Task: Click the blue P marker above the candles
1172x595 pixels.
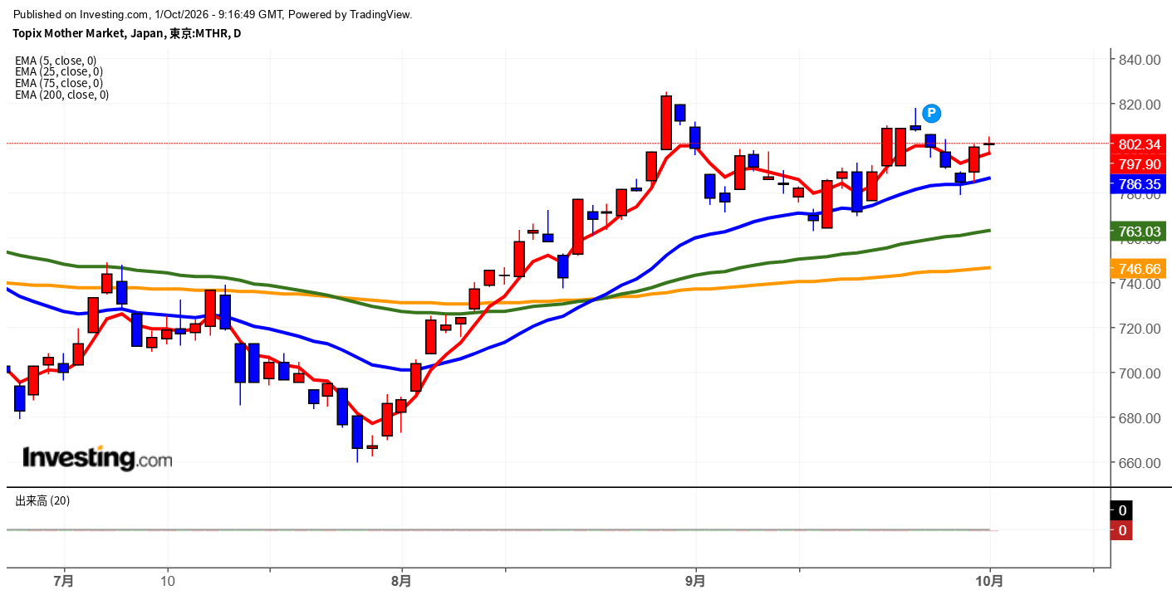Action: [x=931, y=113]
